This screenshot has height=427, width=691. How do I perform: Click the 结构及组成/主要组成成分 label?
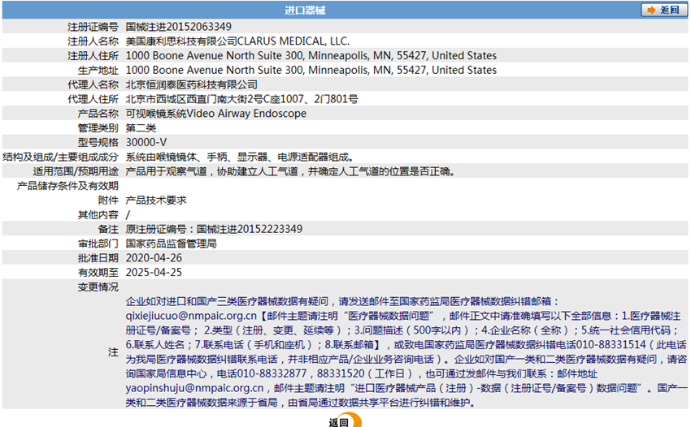tap(61, 157)
